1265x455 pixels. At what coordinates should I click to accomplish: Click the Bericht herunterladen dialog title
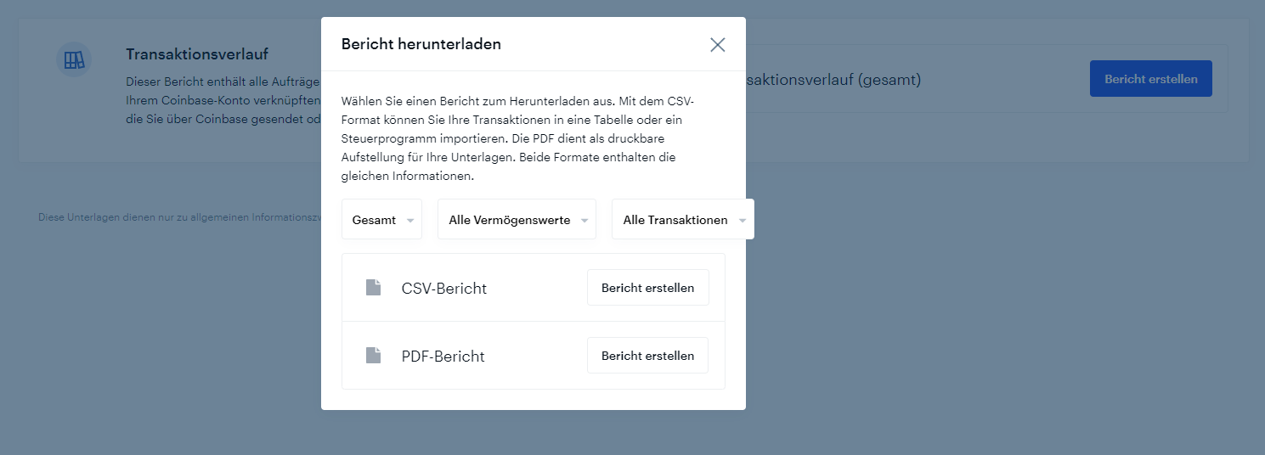pyautogui.click(x=421, y=44)
